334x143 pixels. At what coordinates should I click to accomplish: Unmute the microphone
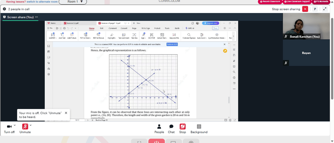click(25, 129)
